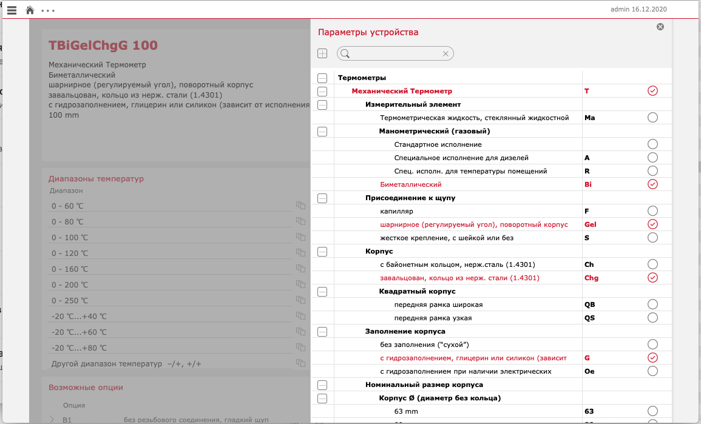Screen dimensions: 701x424
Task: Copy the 0 - 250 ℃ range
Action: [300, 300]
